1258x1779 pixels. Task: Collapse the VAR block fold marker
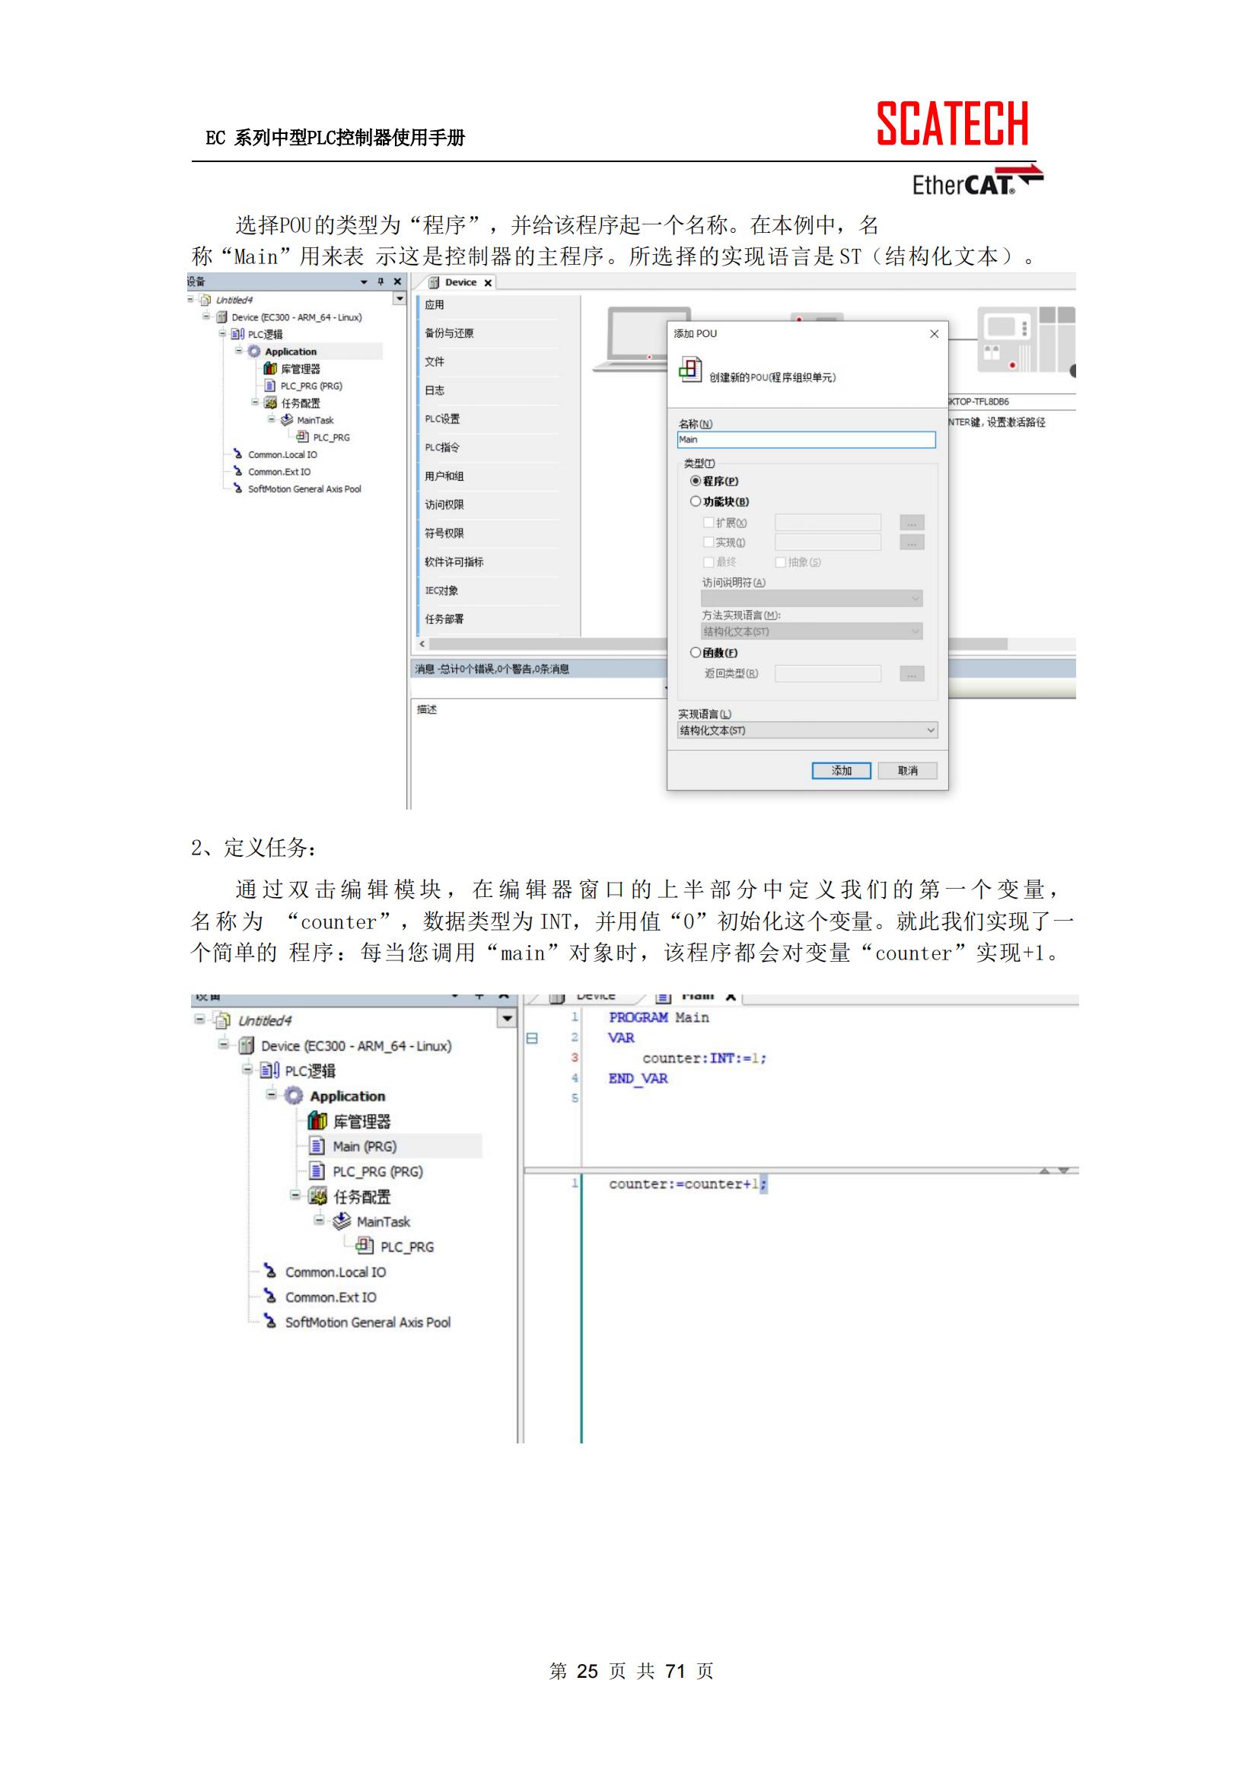coord(533,1039)
